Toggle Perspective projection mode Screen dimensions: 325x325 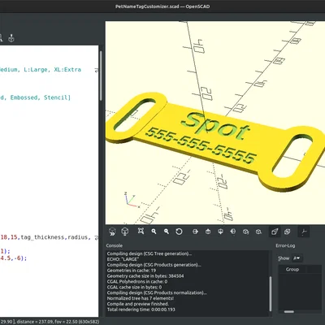tap(275, 232)
